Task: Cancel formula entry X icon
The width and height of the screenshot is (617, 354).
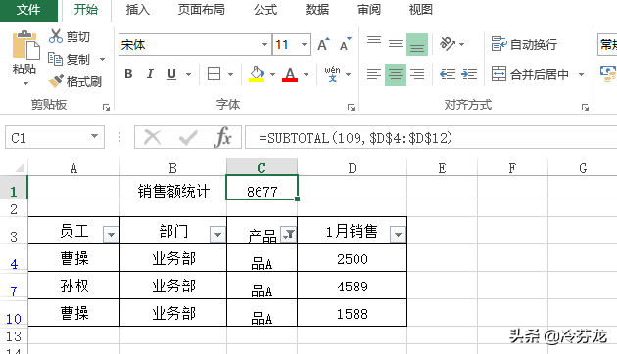Action: click(152, 138)
